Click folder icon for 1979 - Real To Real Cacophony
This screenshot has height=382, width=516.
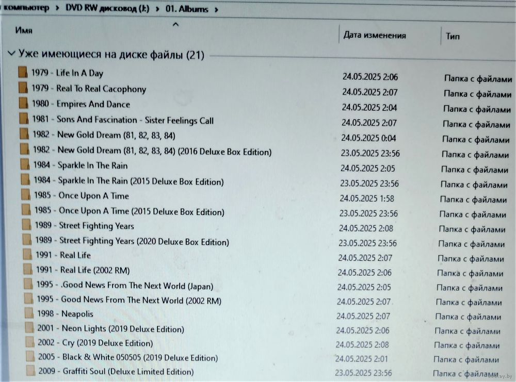click(x=23, y=88)
